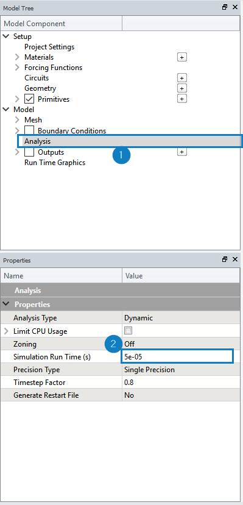Image resolution: width=243 pixels, height=505 pixels.
Task: Collapse the Setup tree node
Action: (x=6, y=37)
